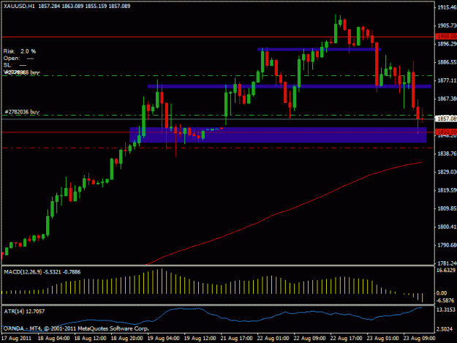This screenshot has height=343, width=457.
Task: Click the OANDA - MT4 copyright text
Action: 76,328
